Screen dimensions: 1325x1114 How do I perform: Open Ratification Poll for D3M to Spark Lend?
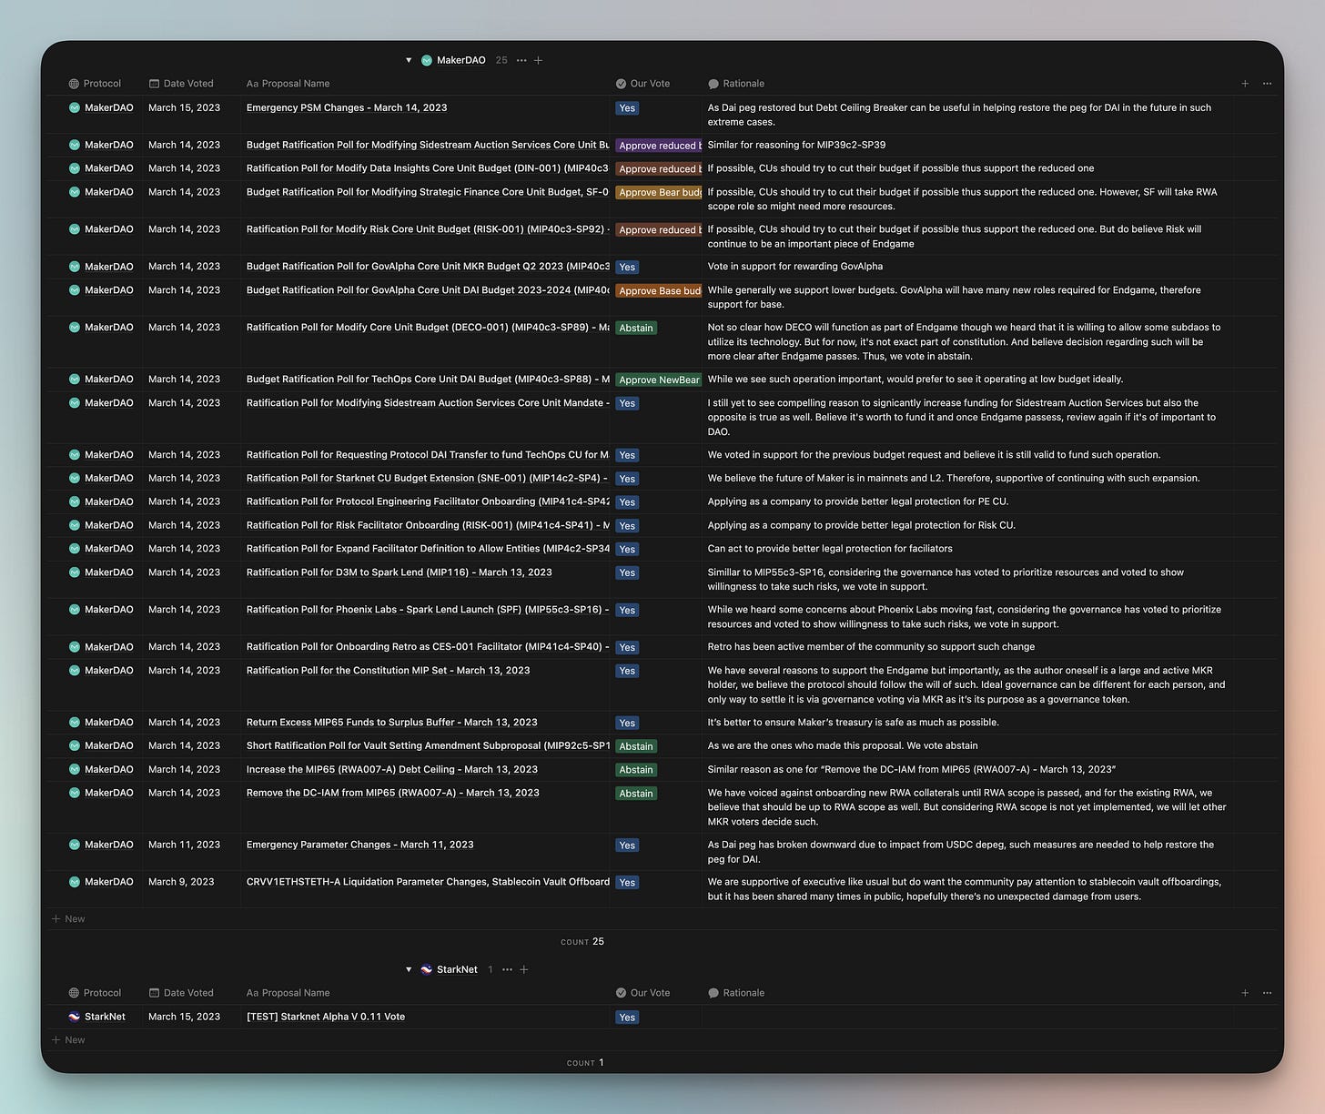399,572
